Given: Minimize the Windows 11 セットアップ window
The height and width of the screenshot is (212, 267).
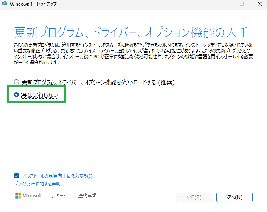Looking at the screenshot, I should (x=224, y=4).
